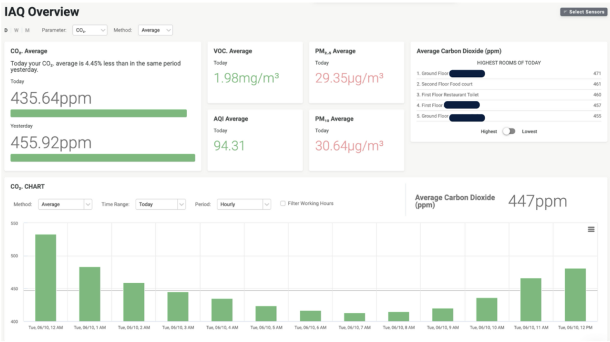Switch to the W (weekly) view tab
This screenshot has width=610, height=342.
[17, 30]
